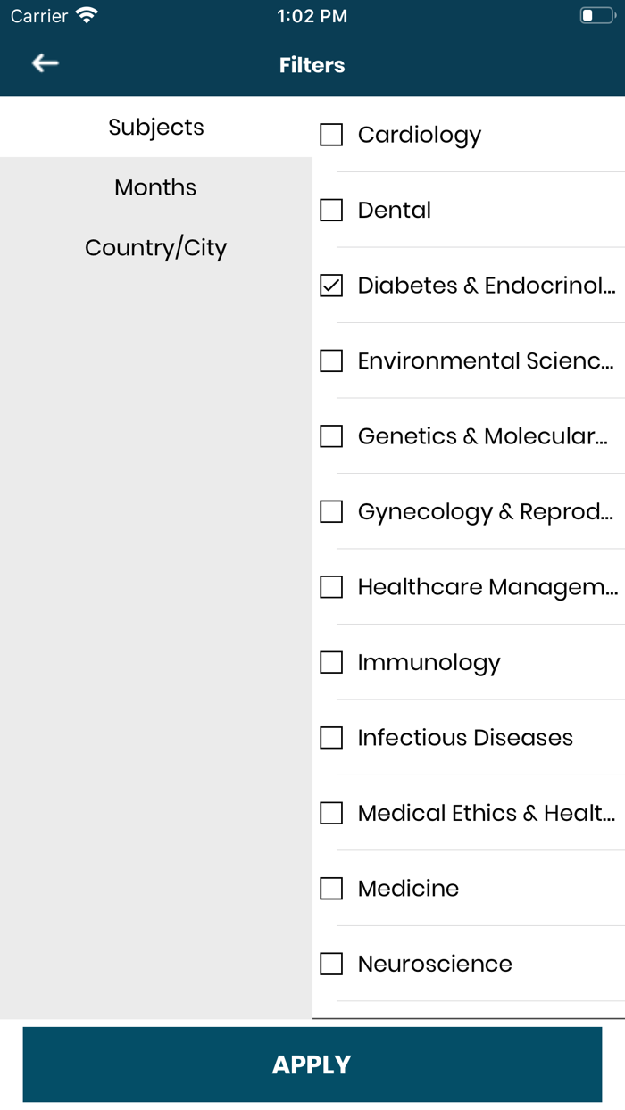Check the Cardiology checkbox
The height and width of the screenshot is (1110, 625).
331,135
